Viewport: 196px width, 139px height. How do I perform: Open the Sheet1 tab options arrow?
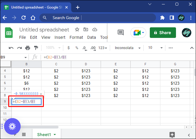point(55,135)
